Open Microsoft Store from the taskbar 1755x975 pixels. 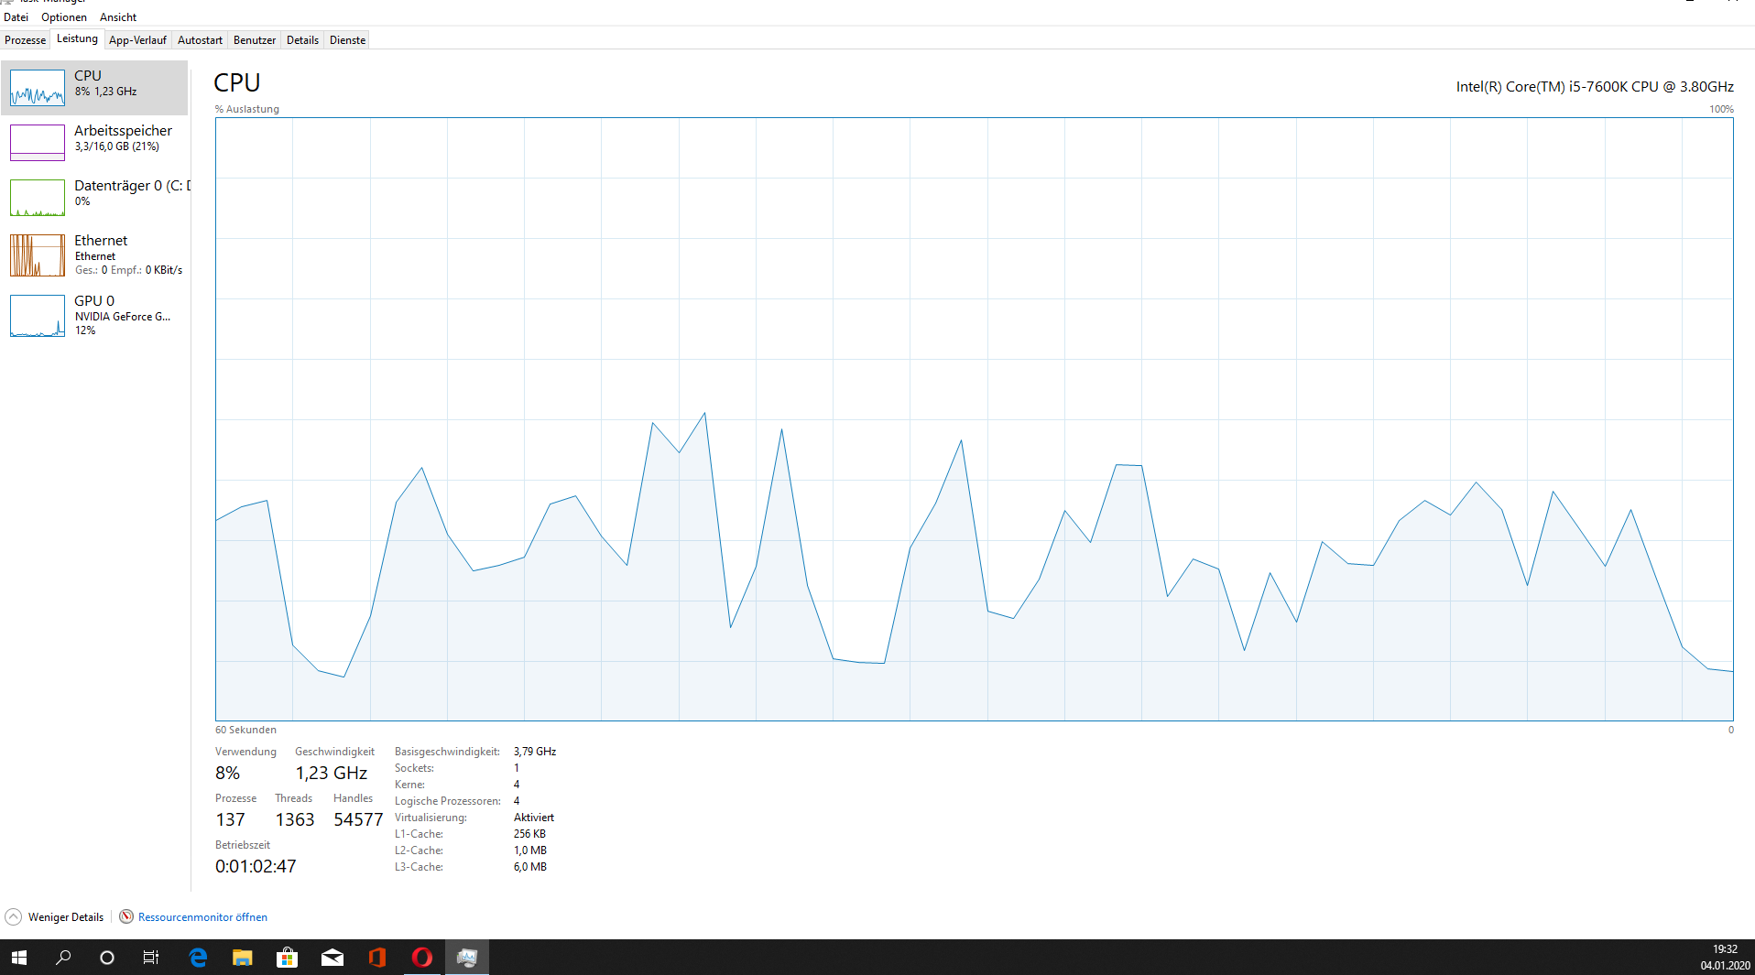click(x=288, y=958)
